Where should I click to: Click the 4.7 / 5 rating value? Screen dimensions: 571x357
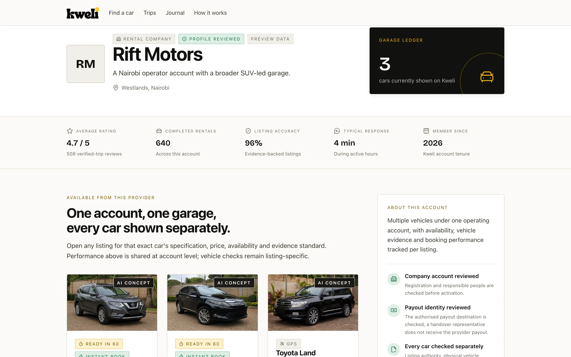point(78,143)
